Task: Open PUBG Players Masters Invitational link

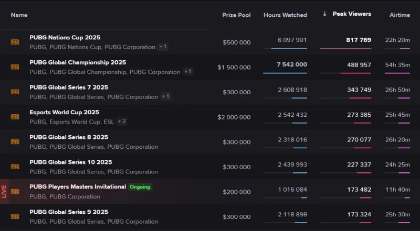Action: pos(78,187)
